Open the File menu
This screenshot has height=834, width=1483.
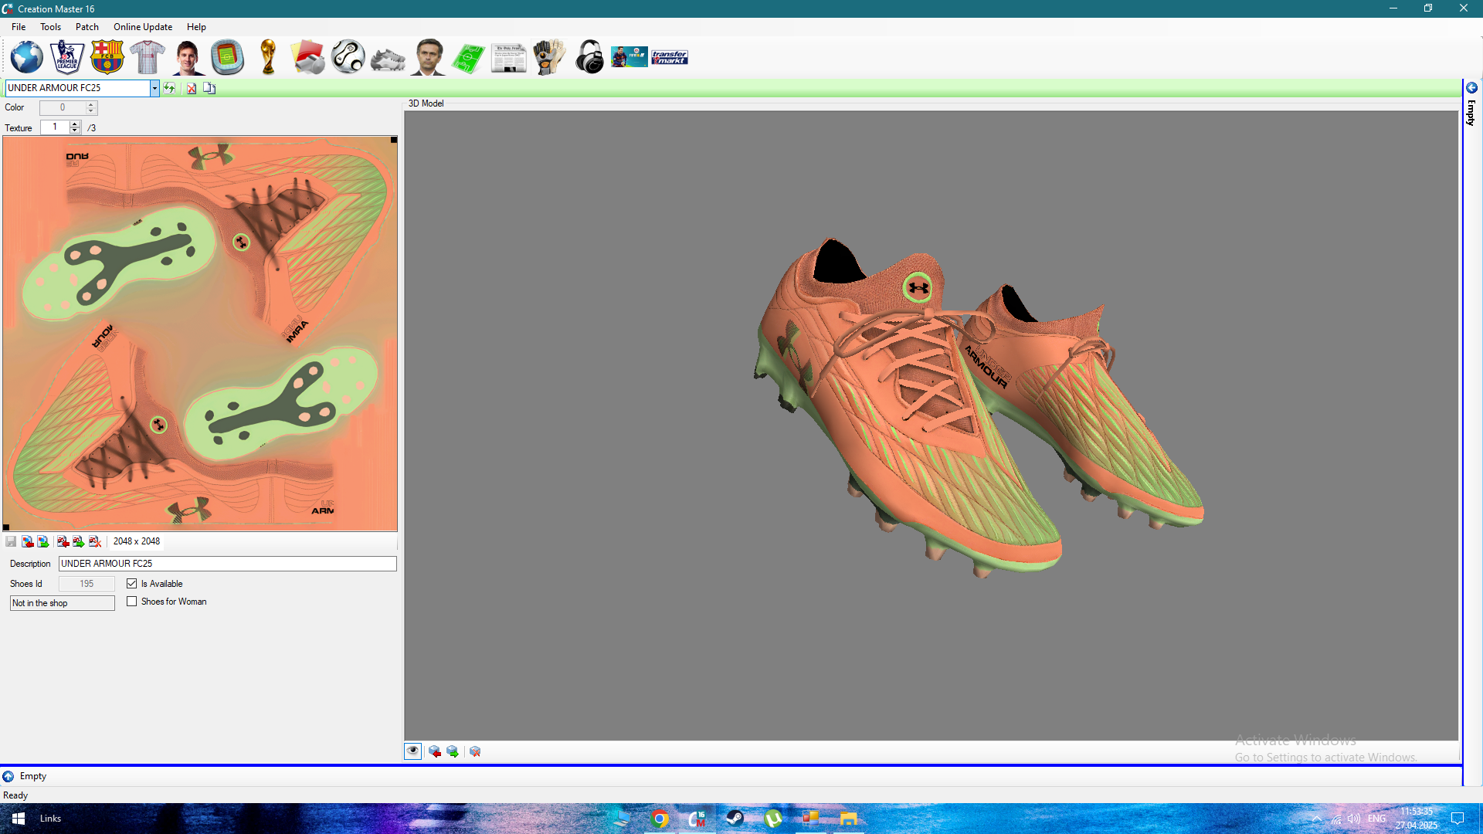click(19, 27)
